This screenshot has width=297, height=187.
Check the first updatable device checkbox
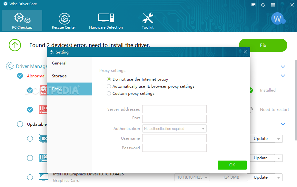click(30, 139)
